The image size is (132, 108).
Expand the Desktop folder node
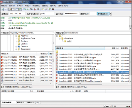pyautogui.click(x=16, y=47)
